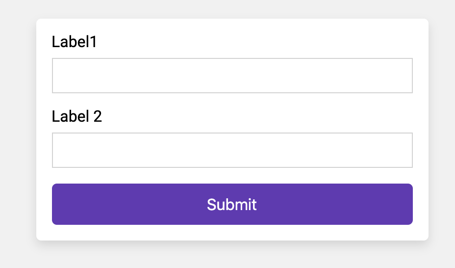Click inside the field below Label1
The image size is (455, 268).
(232, 76)
